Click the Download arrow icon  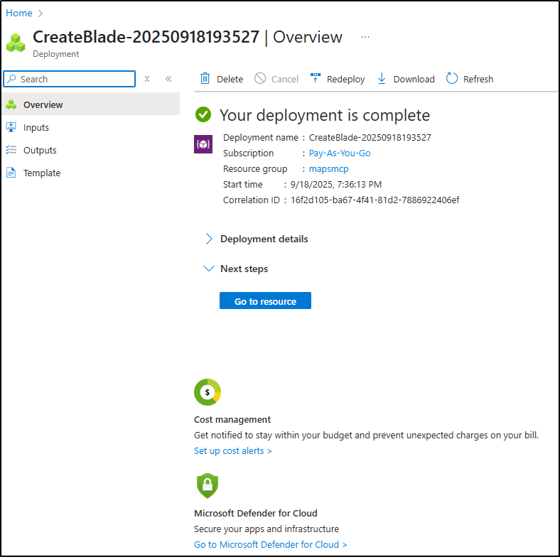(382, 79)
